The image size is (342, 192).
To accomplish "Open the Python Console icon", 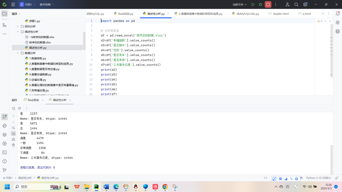I will (4, 126).
